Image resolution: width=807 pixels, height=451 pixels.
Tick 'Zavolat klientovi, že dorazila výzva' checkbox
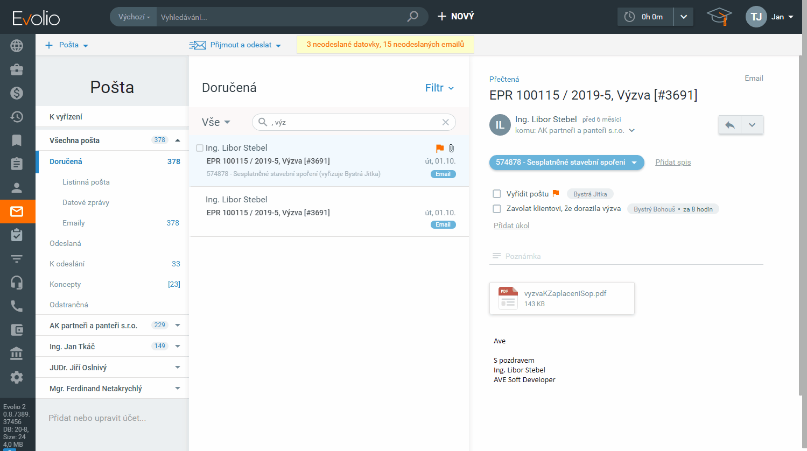point(497,209)
